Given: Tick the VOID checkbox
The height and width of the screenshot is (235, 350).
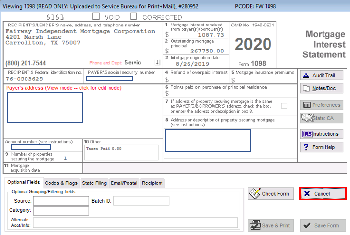Looking at the screenshot, I should point(96,16).
